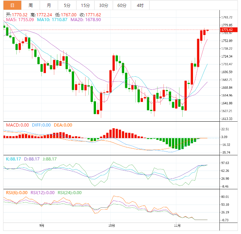241x234 pixels.
Task: Click the 11月 date axis label
Action: 177,226
